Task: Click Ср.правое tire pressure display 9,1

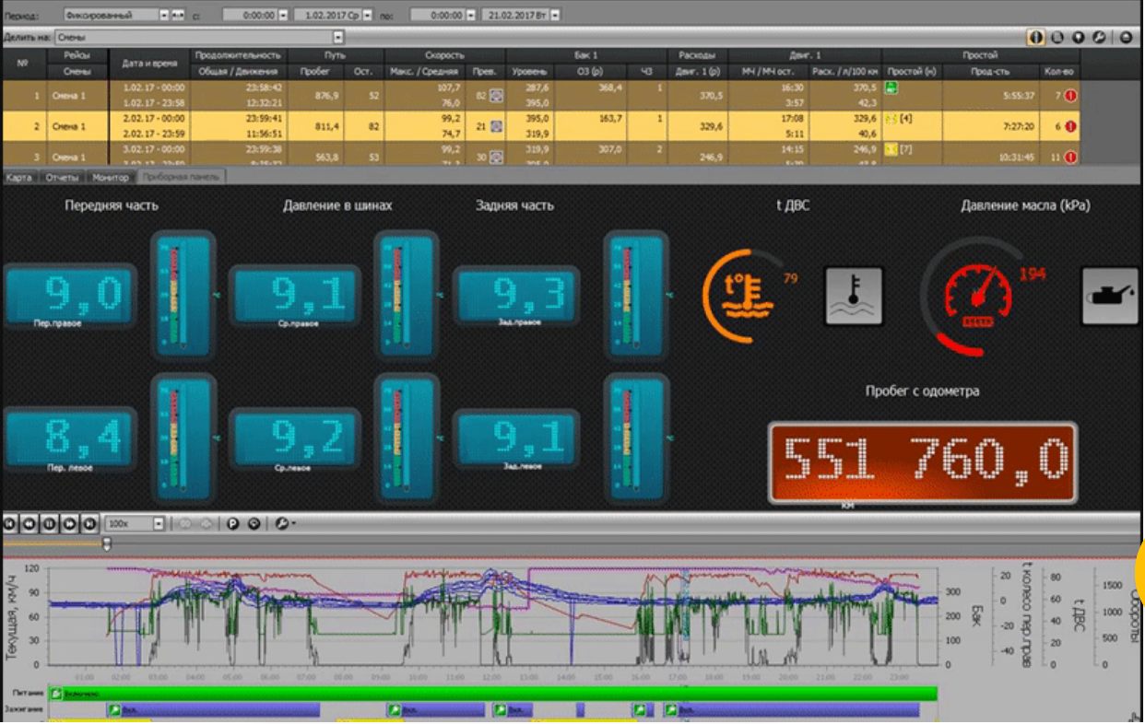Action: coord(295,296)
